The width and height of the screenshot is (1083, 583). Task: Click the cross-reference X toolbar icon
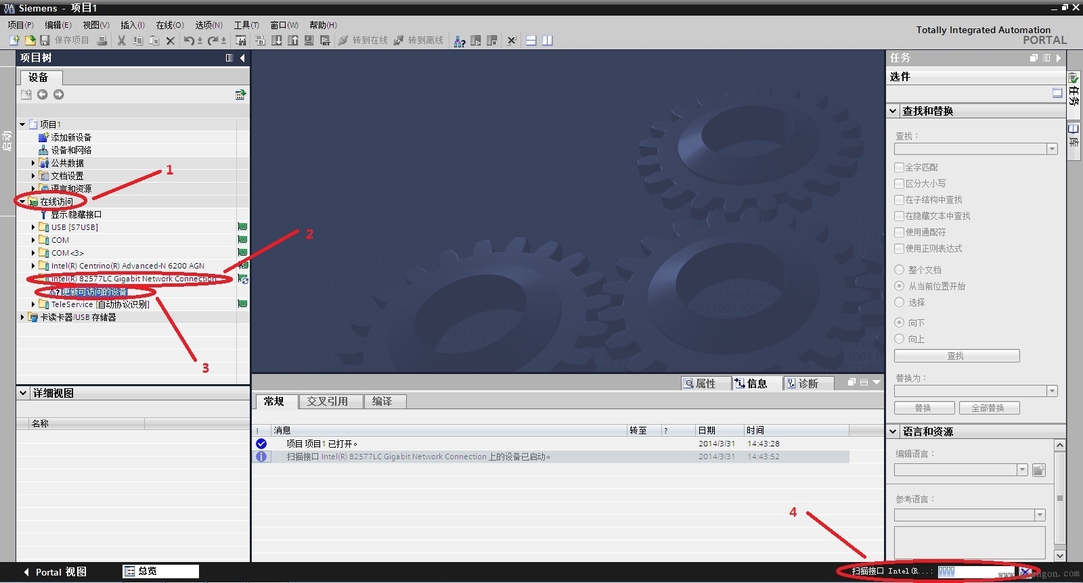tap(511, 41)
